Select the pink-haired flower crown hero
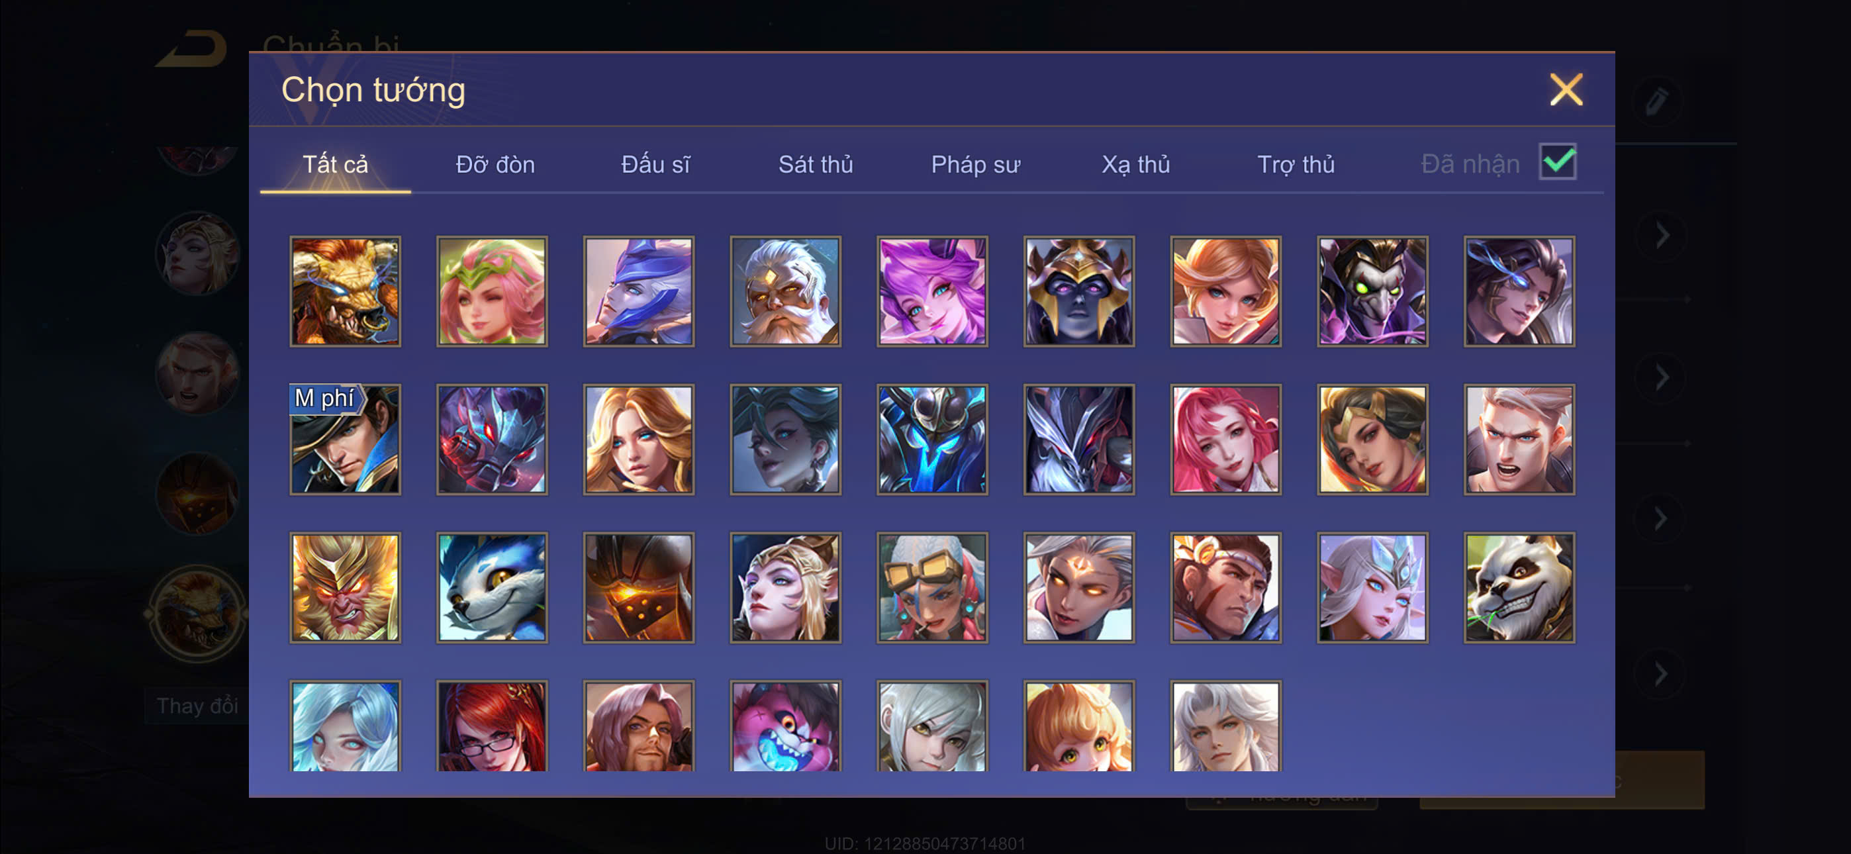 (491, 291)
